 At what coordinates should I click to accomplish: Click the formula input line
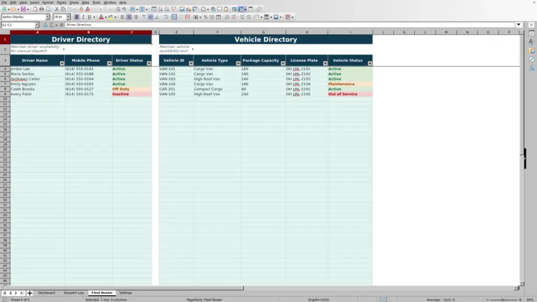coord(289,25)
